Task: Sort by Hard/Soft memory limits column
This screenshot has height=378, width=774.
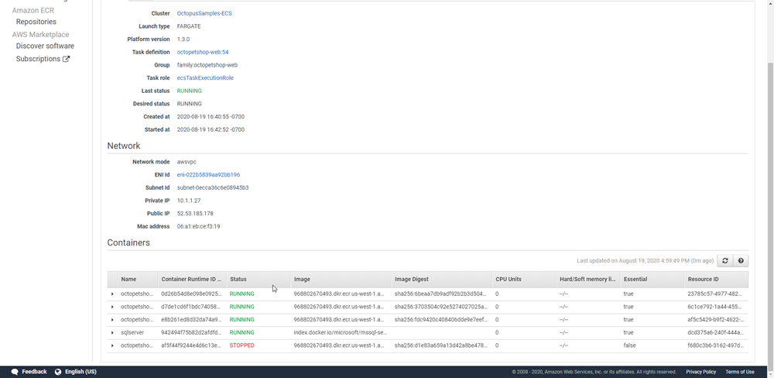Action: [x=588, y=279]
